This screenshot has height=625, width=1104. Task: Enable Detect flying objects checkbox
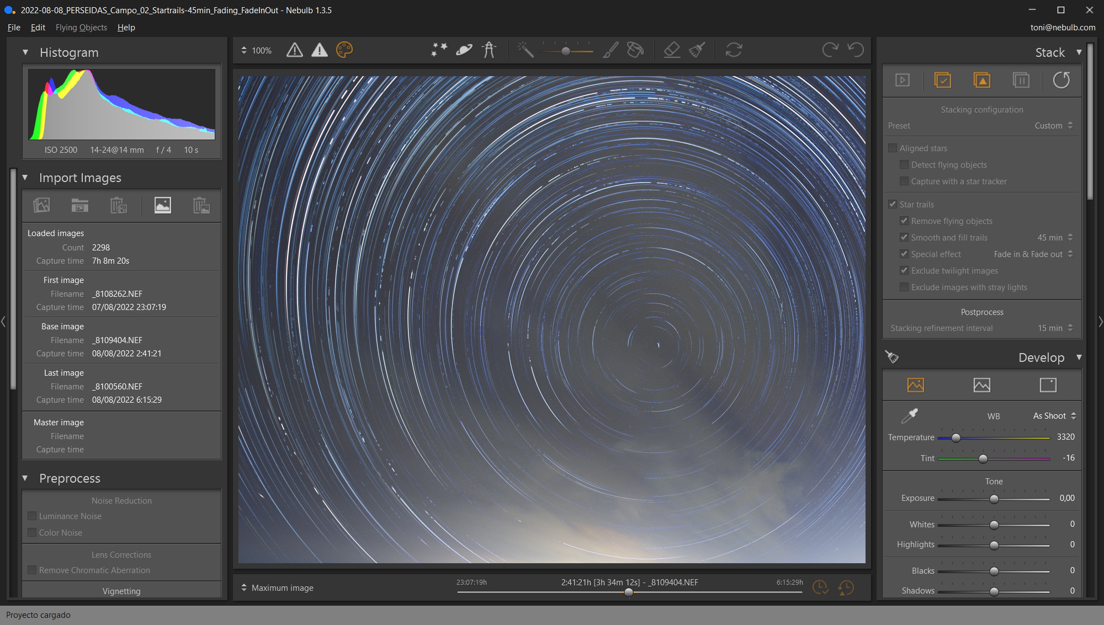[x=904, y=165]
